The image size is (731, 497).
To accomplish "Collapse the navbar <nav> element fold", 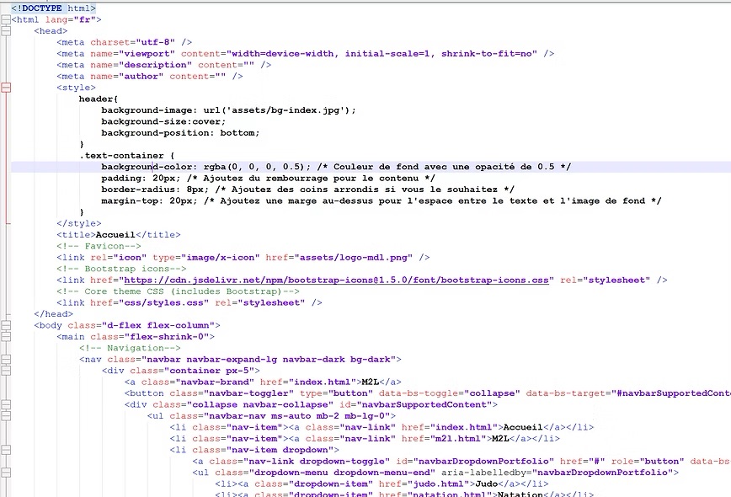I will click(7, 359).
